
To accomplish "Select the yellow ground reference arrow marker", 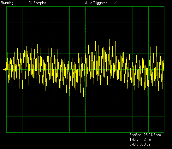I will tap(5, 69).
